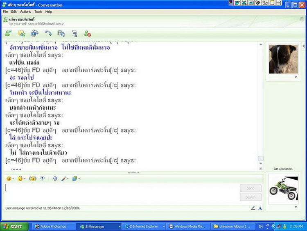
Task: Open the Actions menu
Action: pos(25,12)
